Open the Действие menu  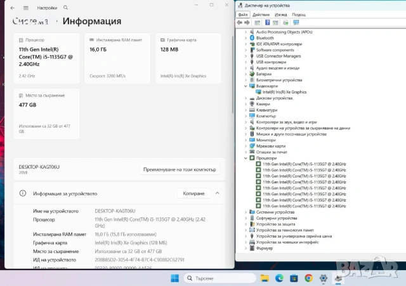261,15
